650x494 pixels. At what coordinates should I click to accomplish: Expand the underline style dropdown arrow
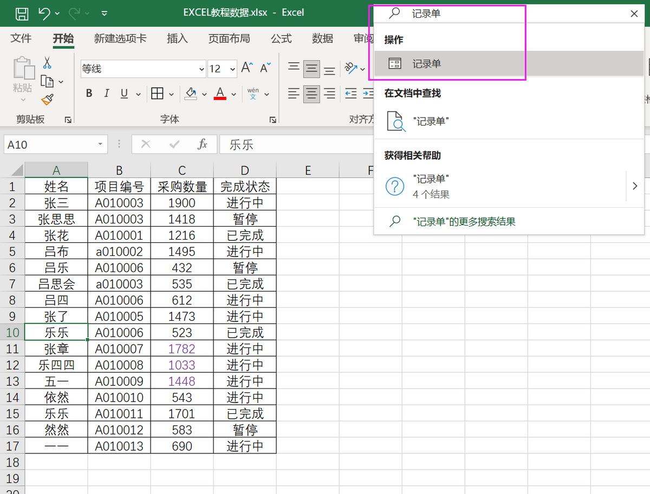click(x=139, y=94)
